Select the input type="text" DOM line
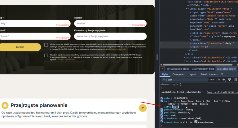238x128 pixels. click(213, 21)
